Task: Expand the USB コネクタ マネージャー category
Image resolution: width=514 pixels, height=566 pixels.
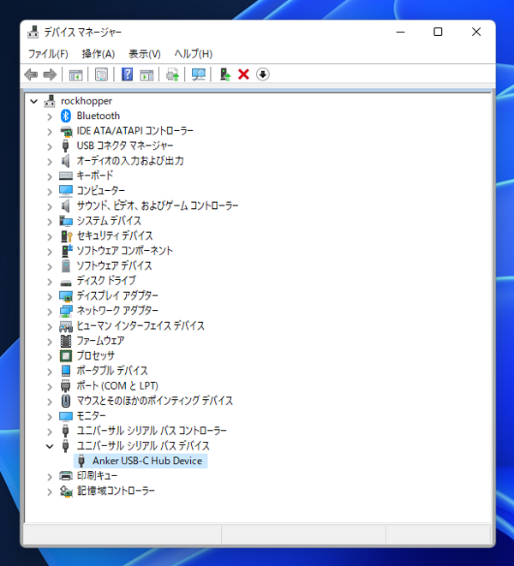Action: point(50,146)
